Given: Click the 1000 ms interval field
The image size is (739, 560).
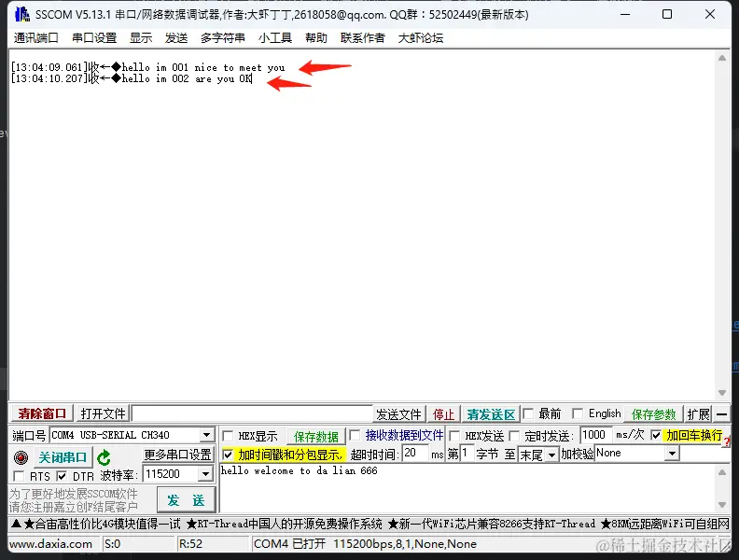Looking at the screenshot, I should click(x=595, y=435).
